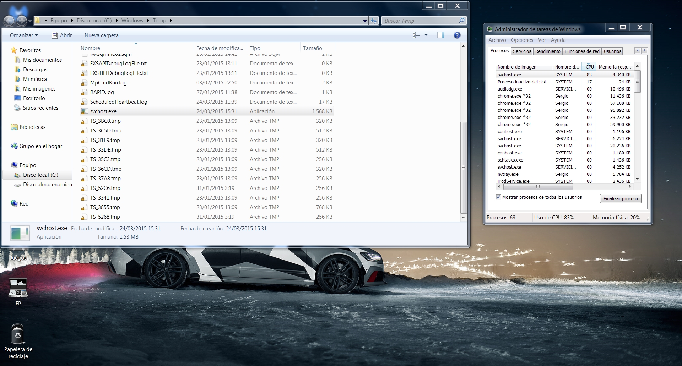
Task: Click the Task Manager title bar icon
Action: coord(490,29)
